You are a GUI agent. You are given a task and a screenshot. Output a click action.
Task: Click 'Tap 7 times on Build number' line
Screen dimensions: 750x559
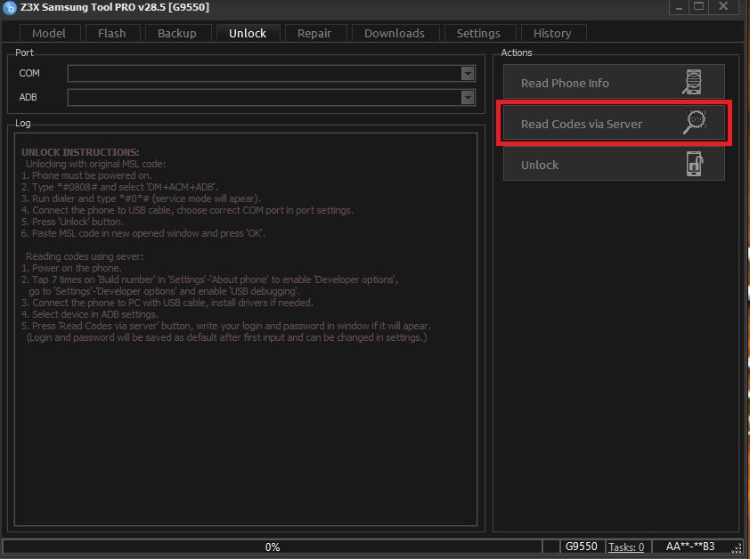coord(210,279)
